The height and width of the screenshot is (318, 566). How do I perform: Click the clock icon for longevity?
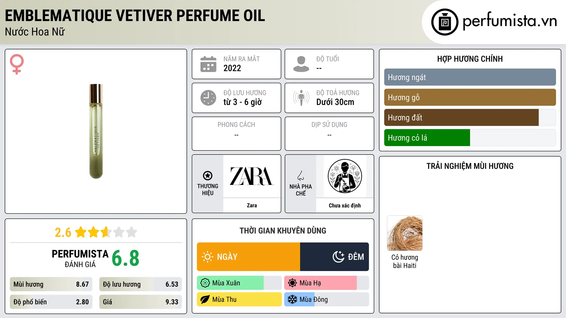pos(208,98)
